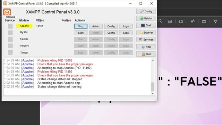The width and height of the screenshot is (222, 125).
Task: Click the draw icon in background toolbar
Action: 215,22
